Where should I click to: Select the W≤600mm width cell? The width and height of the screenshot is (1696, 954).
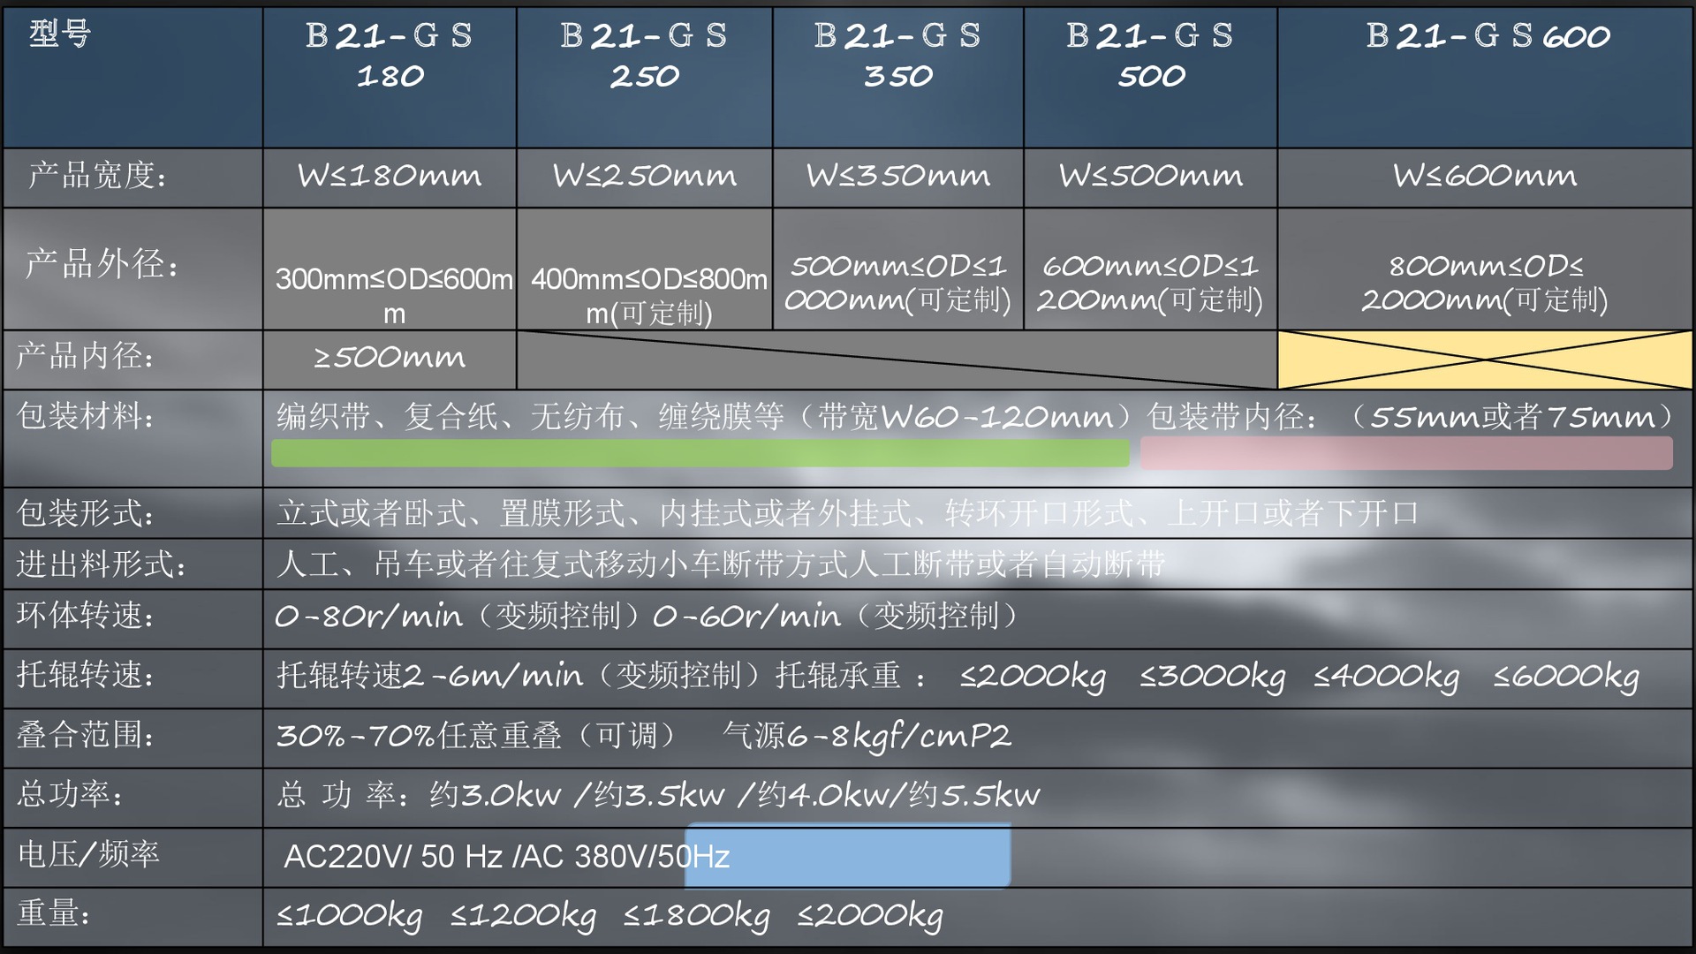[1484, 177]
